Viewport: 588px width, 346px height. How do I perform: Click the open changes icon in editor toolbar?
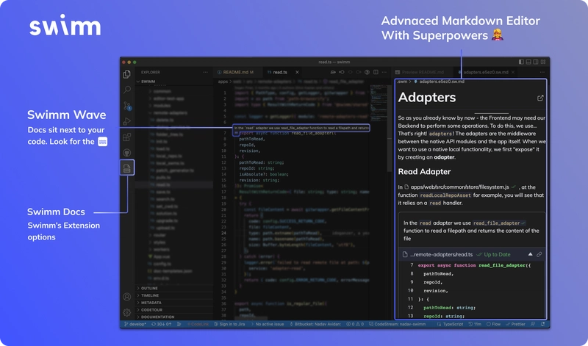coord(333,72)
